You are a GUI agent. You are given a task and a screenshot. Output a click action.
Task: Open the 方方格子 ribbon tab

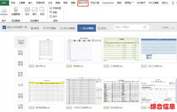[141, 3]
